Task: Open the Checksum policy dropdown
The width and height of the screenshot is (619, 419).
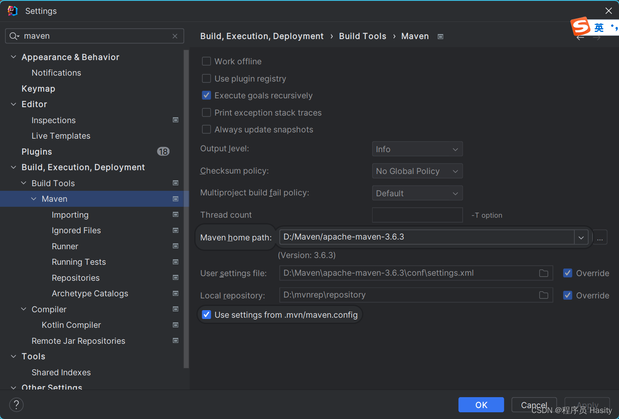Action: 417,171
